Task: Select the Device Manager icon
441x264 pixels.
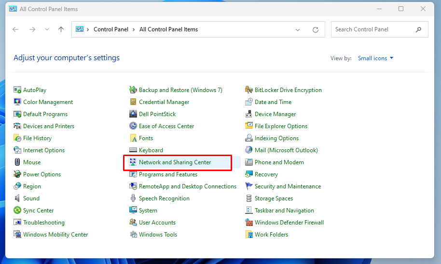Action: [249, 114]
